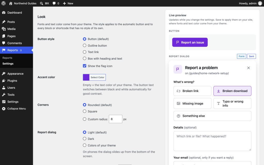
Task: Click the ⌘K search shortcut label
Action: click(x=47, y=3)
